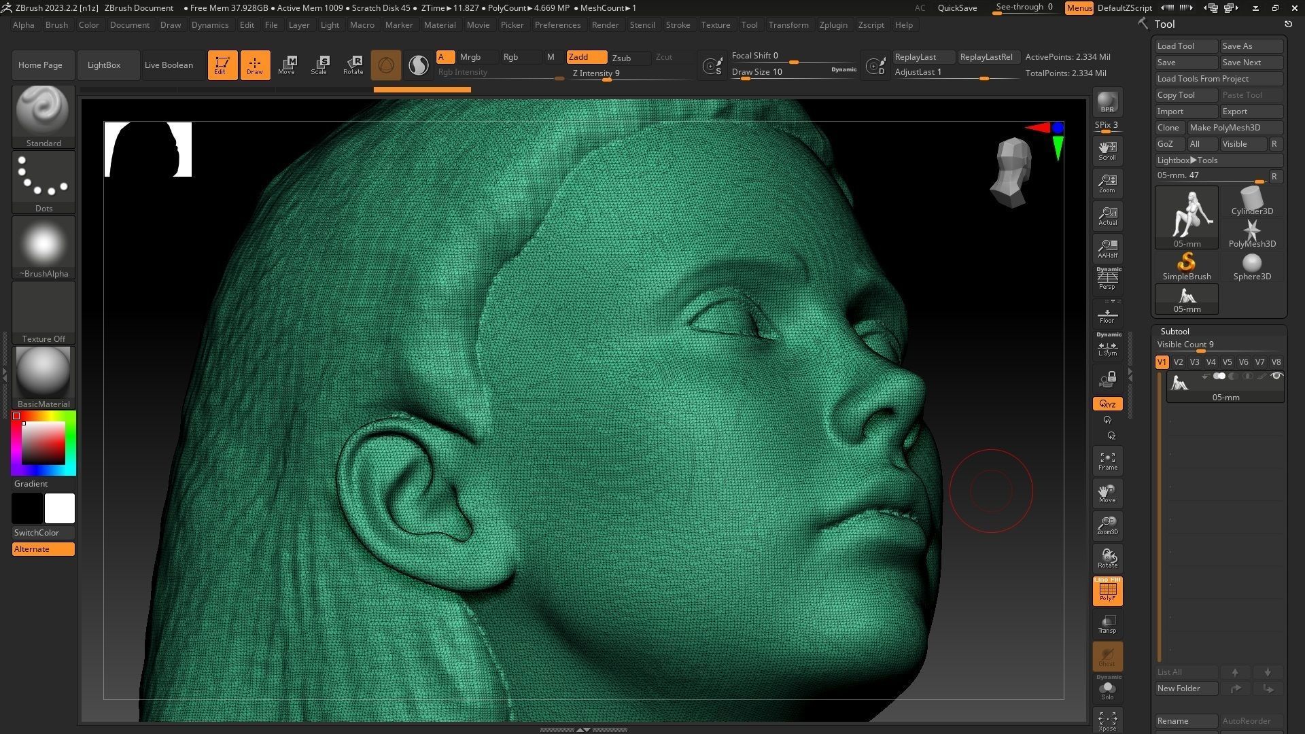Image resolution: width=1305 pixels, height=734 pixels.
Task: Toggle the Floor grid
Action: pos(1107,315)
